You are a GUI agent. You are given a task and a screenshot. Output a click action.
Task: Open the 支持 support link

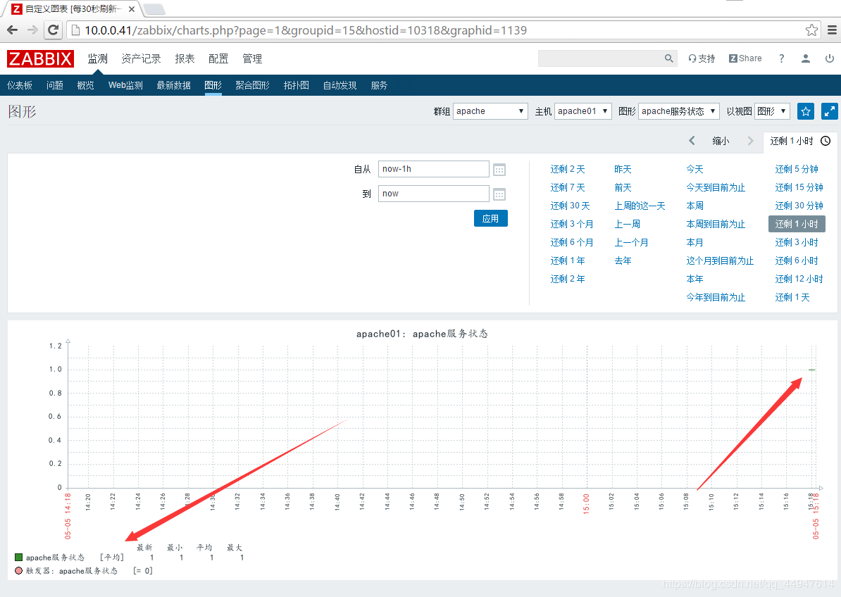pos(702,58)
